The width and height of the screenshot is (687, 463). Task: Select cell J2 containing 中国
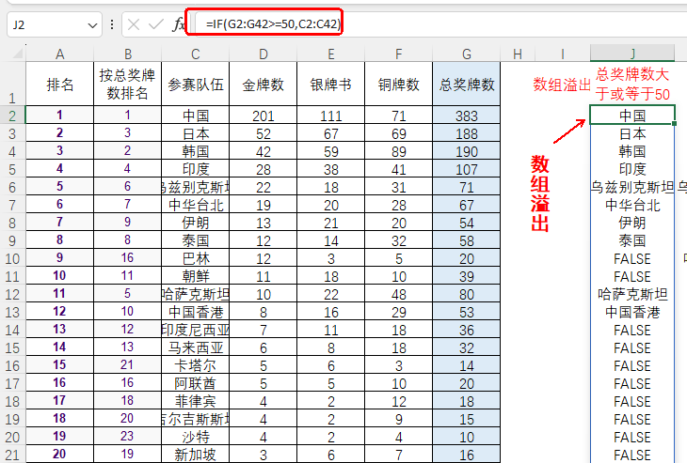click(x=632, y=115)
